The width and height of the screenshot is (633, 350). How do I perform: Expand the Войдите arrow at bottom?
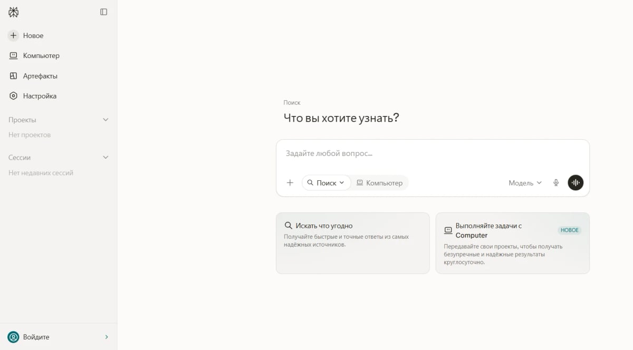[107, 337]
